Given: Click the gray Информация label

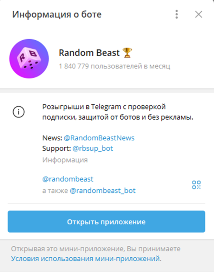Looking at the screenshot, I should [x=65, y=160].
